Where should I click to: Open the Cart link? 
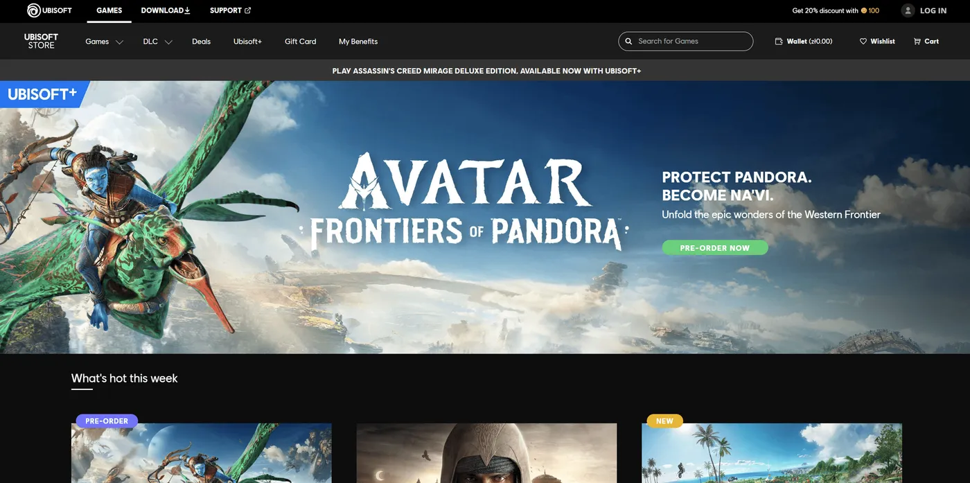(x=926, y=41)
